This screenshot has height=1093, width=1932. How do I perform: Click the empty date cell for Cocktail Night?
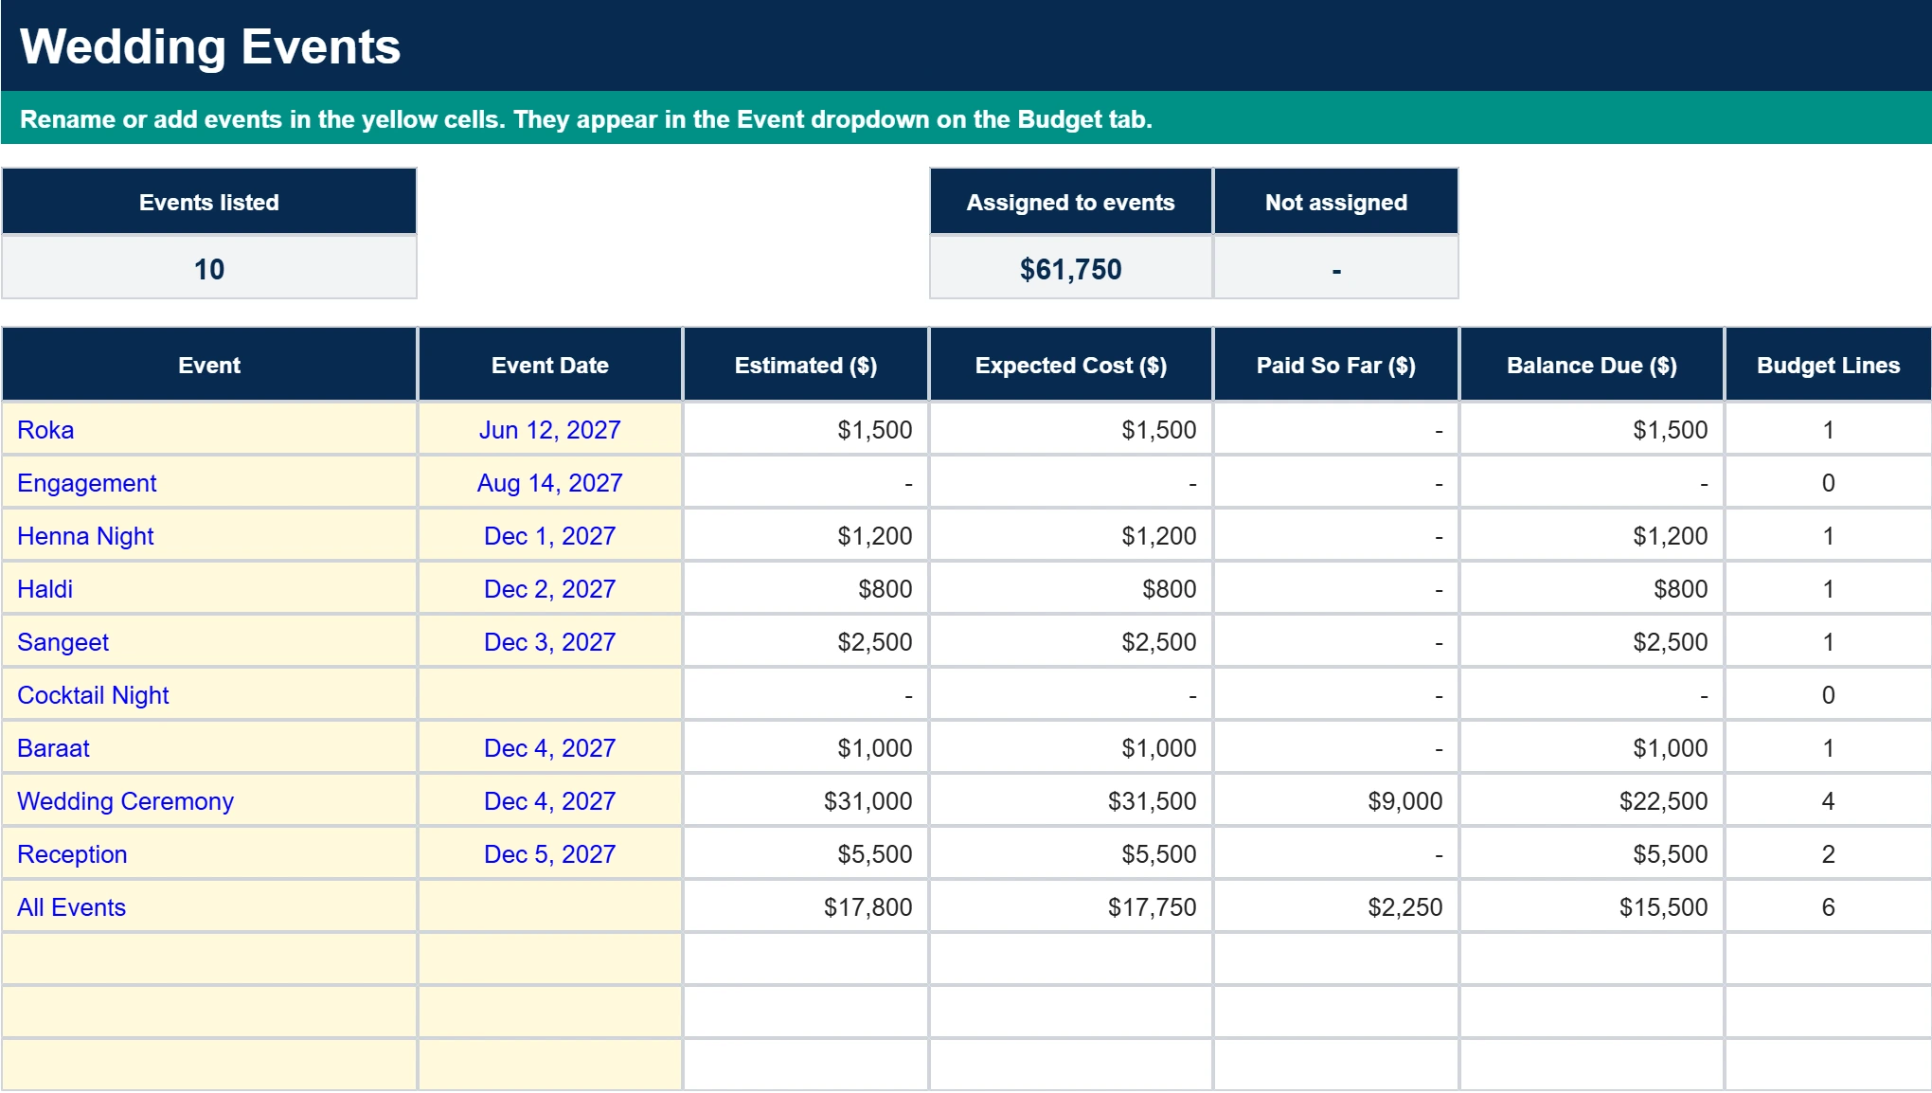pos(550,695)
